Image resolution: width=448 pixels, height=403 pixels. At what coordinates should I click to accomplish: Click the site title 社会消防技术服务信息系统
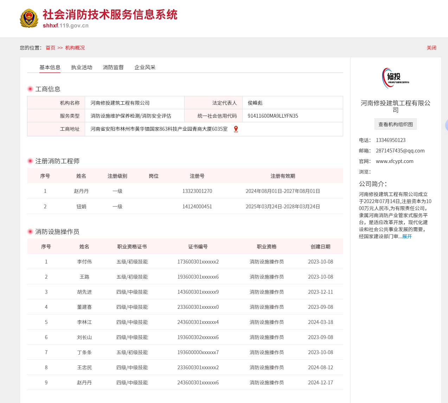110,15
